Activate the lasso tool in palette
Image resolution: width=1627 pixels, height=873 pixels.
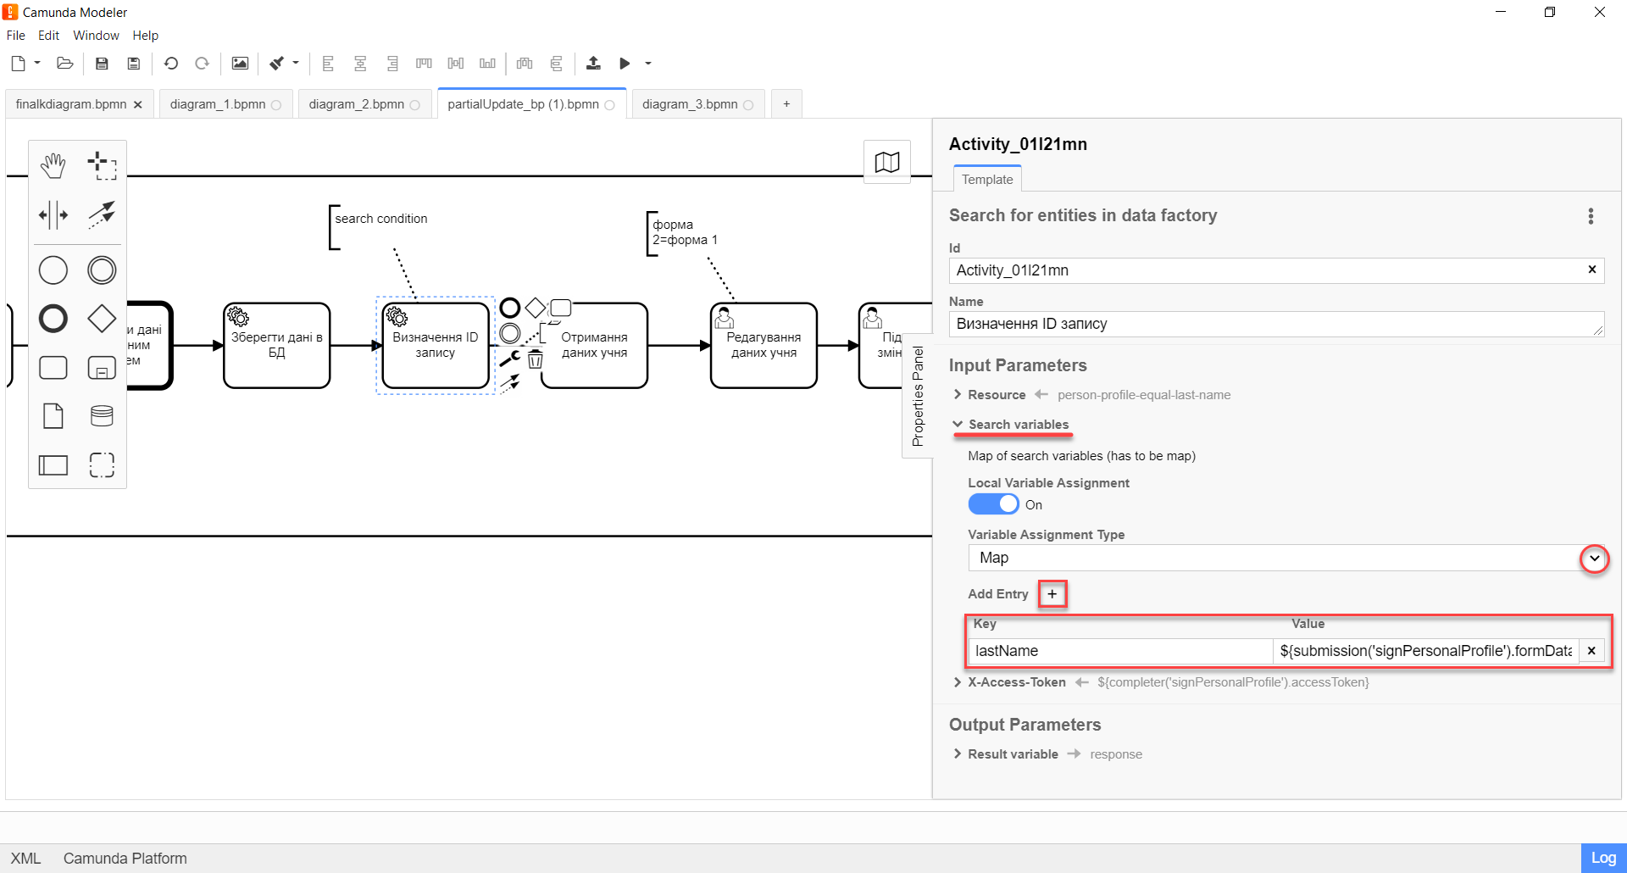(x=102, y=165)
